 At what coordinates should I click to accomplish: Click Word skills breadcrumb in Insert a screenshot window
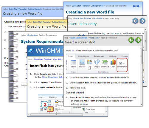tap(94, 38)
